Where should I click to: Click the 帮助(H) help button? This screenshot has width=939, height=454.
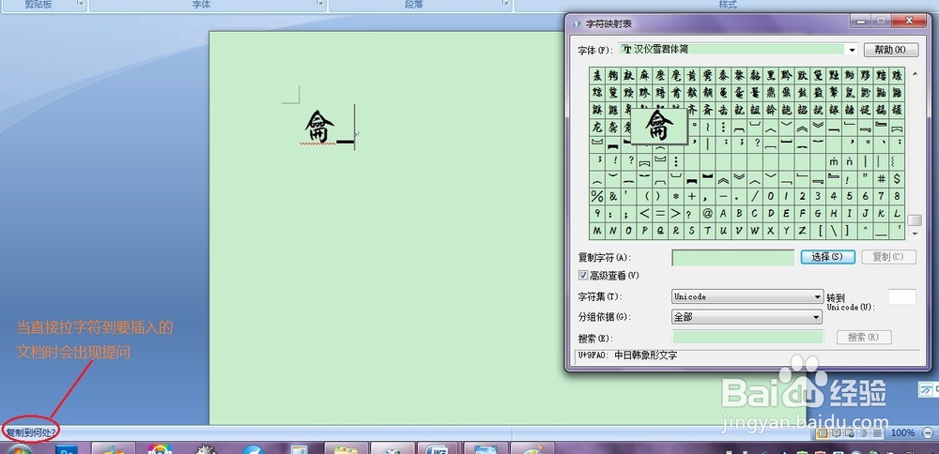(x=891, y=50)
